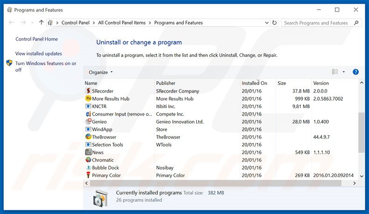Click publisher Itibiti Inc.
Image resolution: width=369 pixels, height=214 pixels.
click(166, 106)
